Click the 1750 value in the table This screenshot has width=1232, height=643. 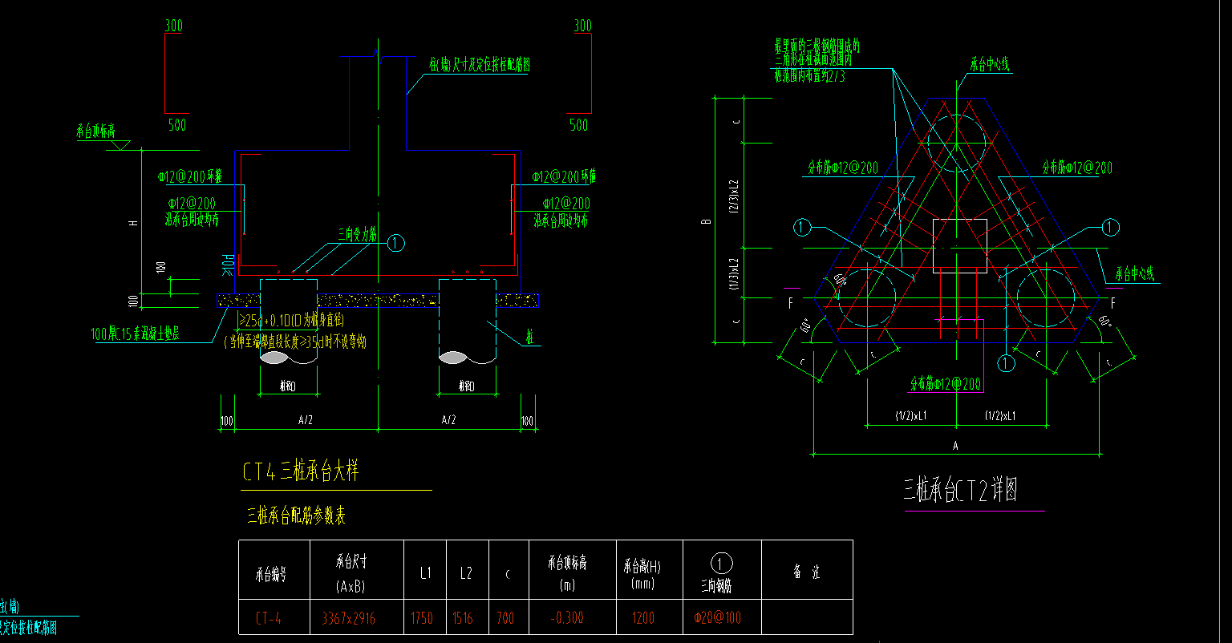point(422,618)
